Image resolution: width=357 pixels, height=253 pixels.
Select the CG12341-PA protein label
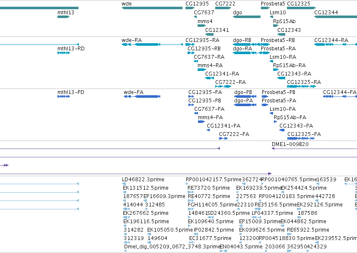224,126
